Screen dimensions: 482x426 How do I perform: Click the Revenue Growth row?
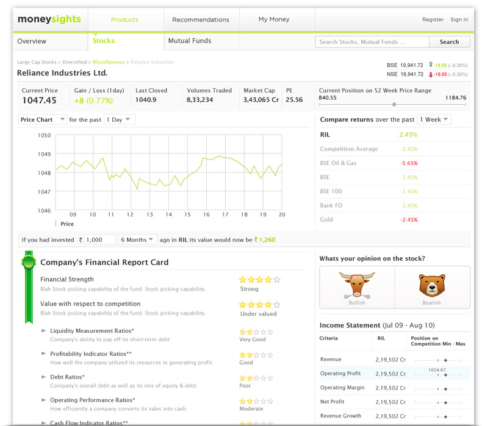(x=395, y=416)
